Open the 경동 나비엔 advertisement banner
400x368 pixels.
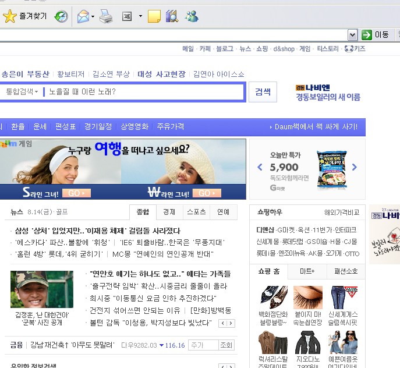(x=328, y=93)
